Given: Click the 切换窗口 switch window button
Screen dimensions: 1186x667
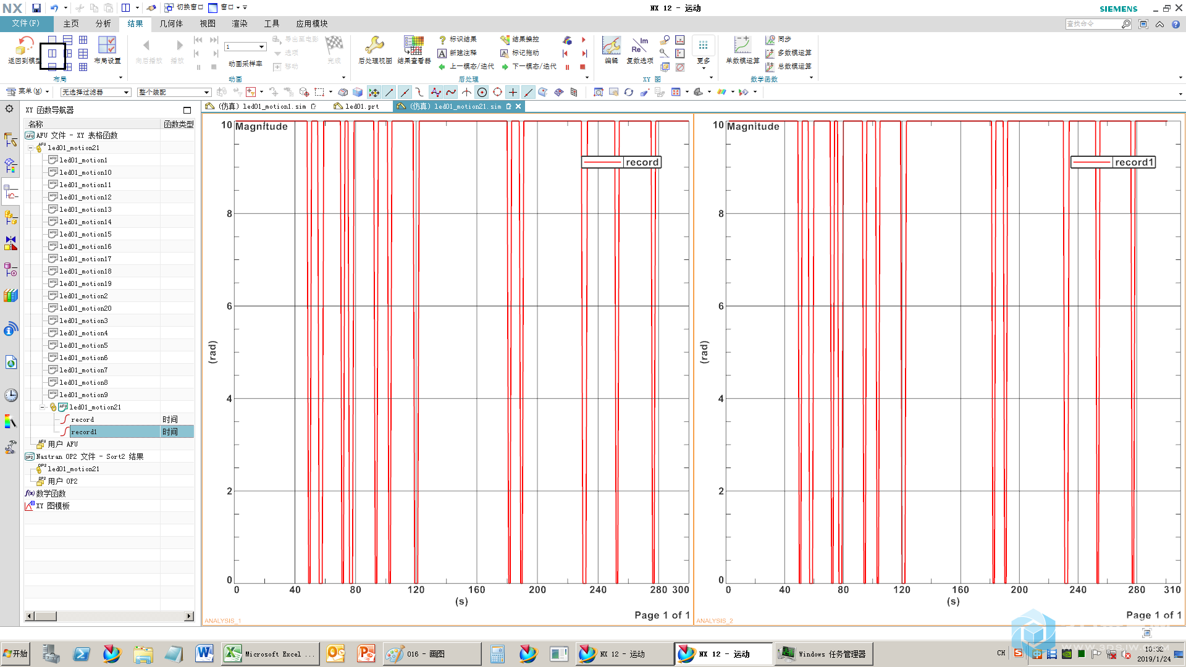Looking at the screenshot, I should point(183,7).
